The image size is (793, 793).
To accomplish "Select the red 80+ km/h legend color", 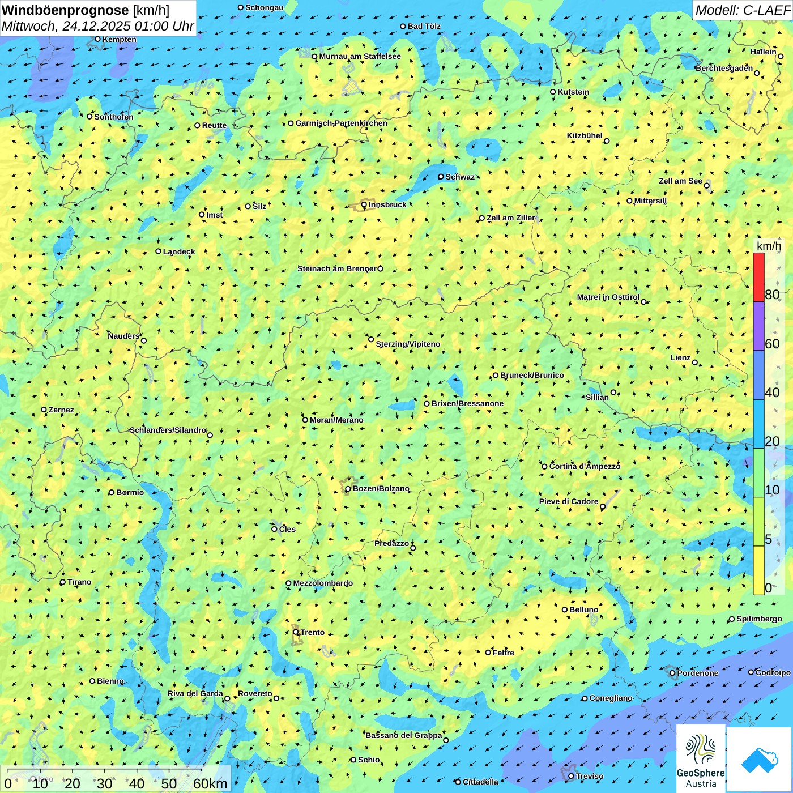I will point(758,277).
